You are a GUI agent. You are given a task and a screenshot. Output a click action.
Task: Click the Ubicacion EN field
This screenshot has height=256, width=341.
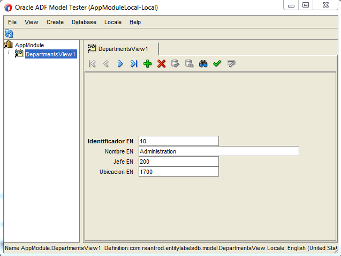179,172
